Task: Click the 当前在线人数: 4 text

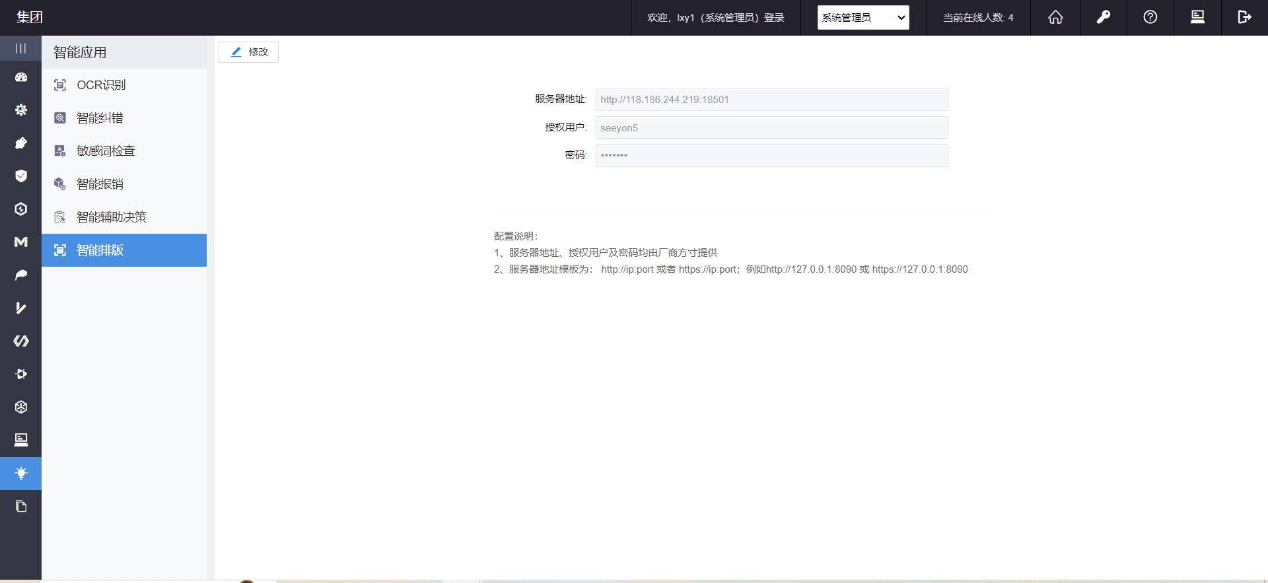Action: pos(978,18)
